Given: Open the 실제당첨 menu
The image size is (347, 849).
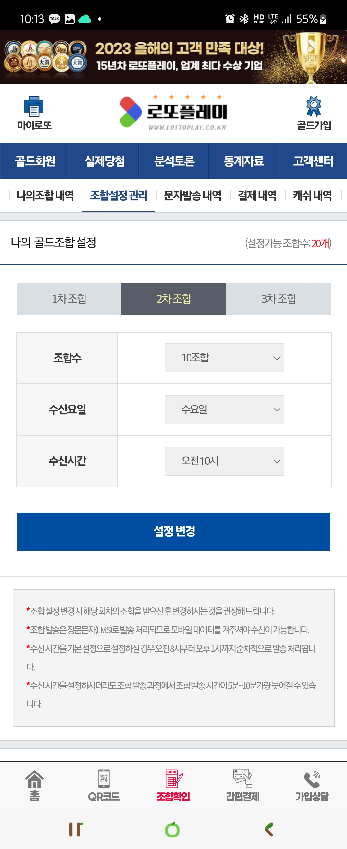Looking at the screenshot, I should coord(104,161).
